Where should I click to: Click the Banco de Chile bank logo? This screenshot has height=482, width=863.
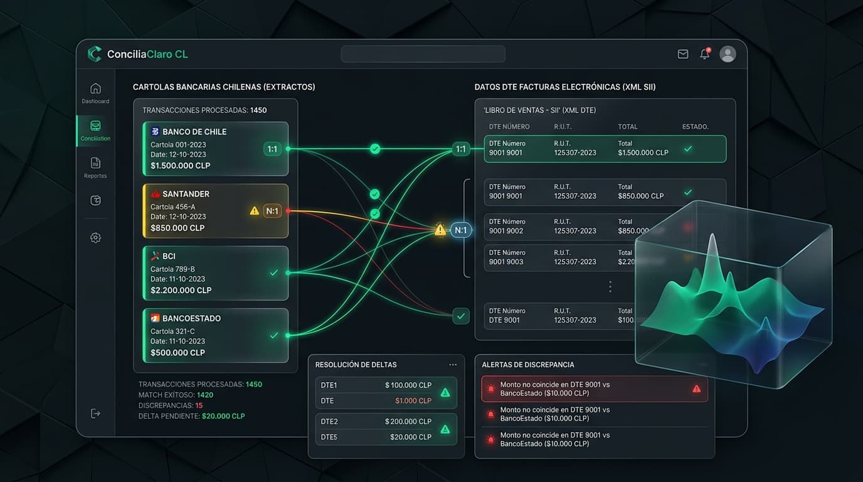155,132
